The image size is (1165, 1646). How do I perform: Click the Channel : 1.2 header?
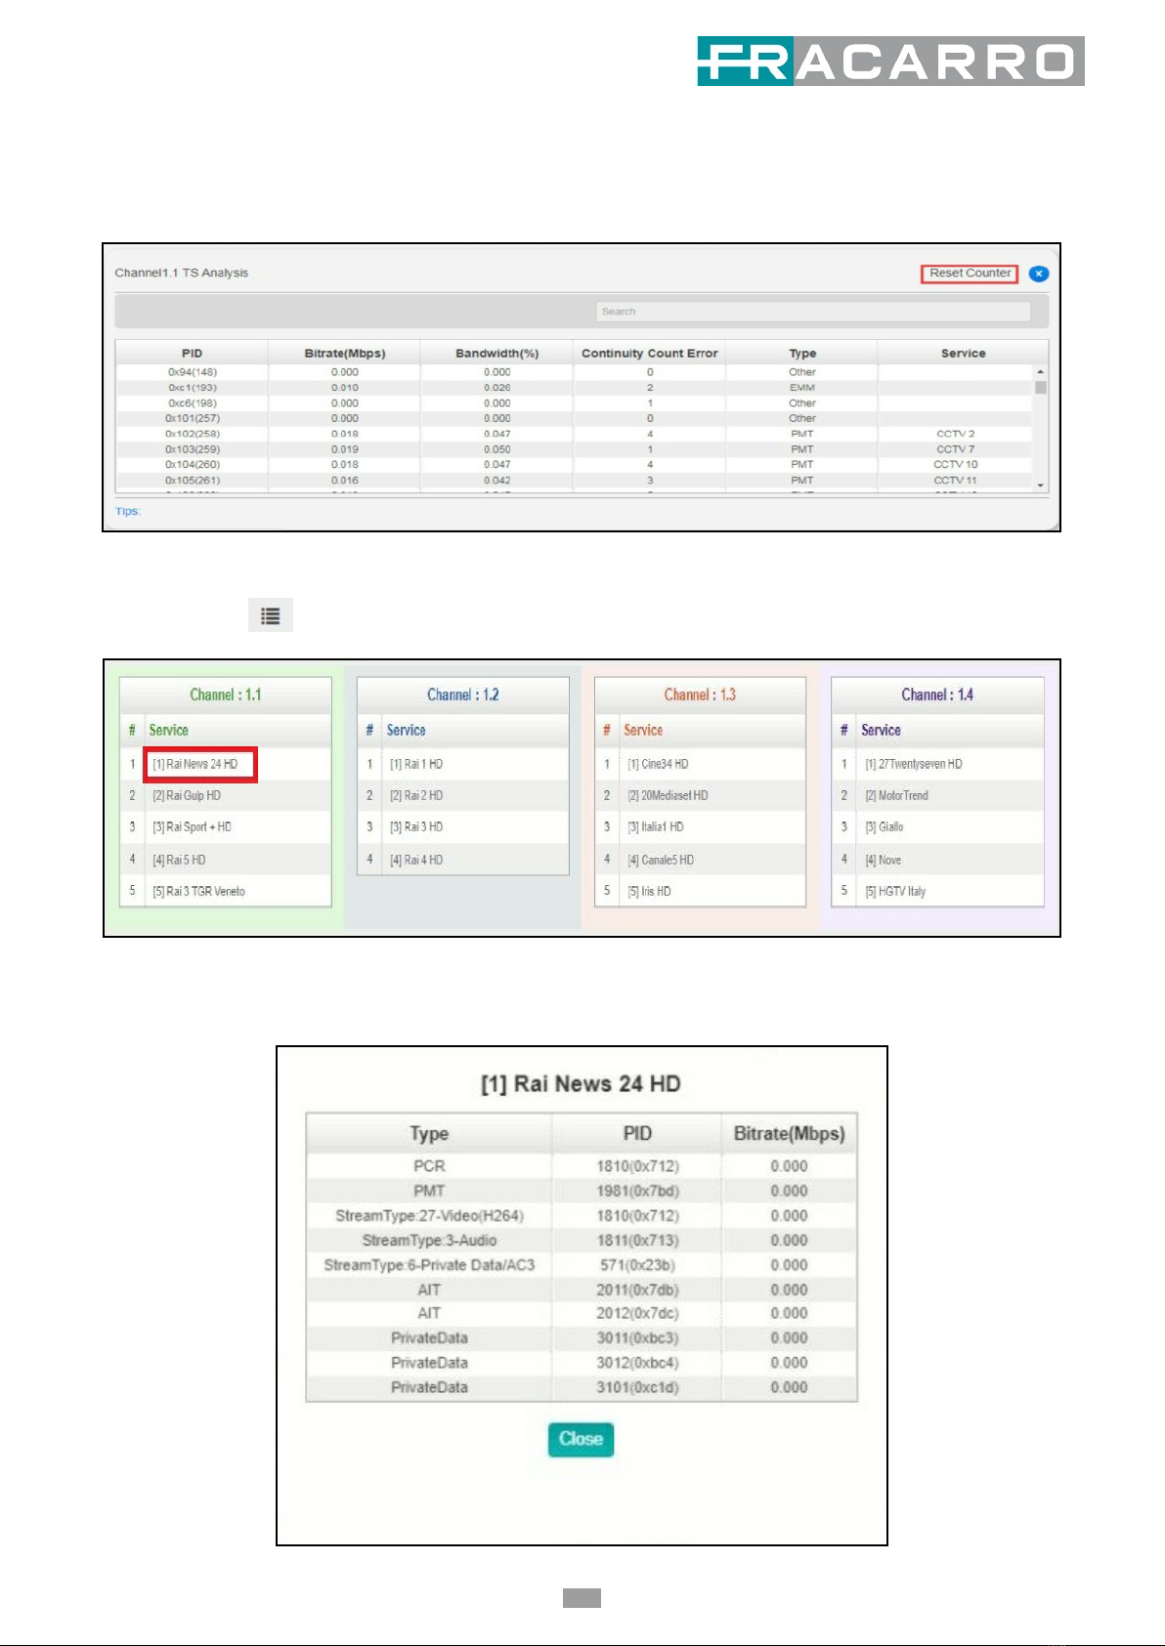coord(463,695)
